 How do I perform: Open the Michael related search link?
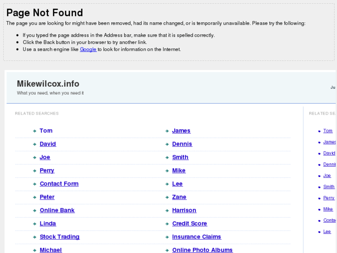[51, 250]
